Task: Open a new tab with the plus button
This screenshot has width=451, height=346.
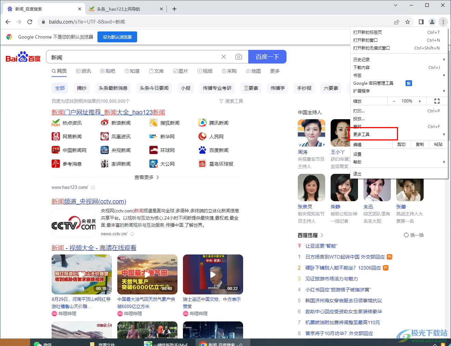Action: coord(174,9)
